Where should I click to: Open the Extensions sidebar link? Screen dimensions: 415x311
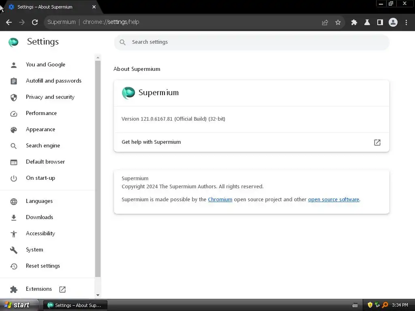tap(39, 289)
